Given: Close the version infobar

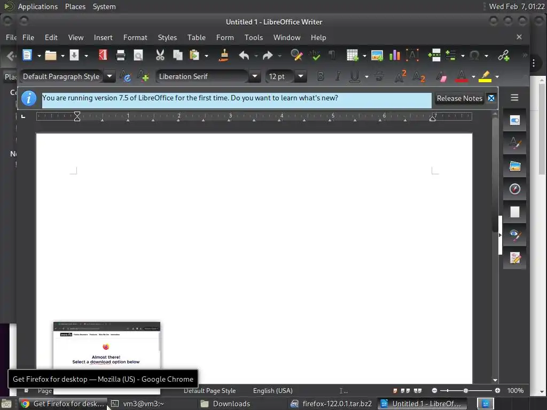Looking at the screenshot, I should pos(491,98).
